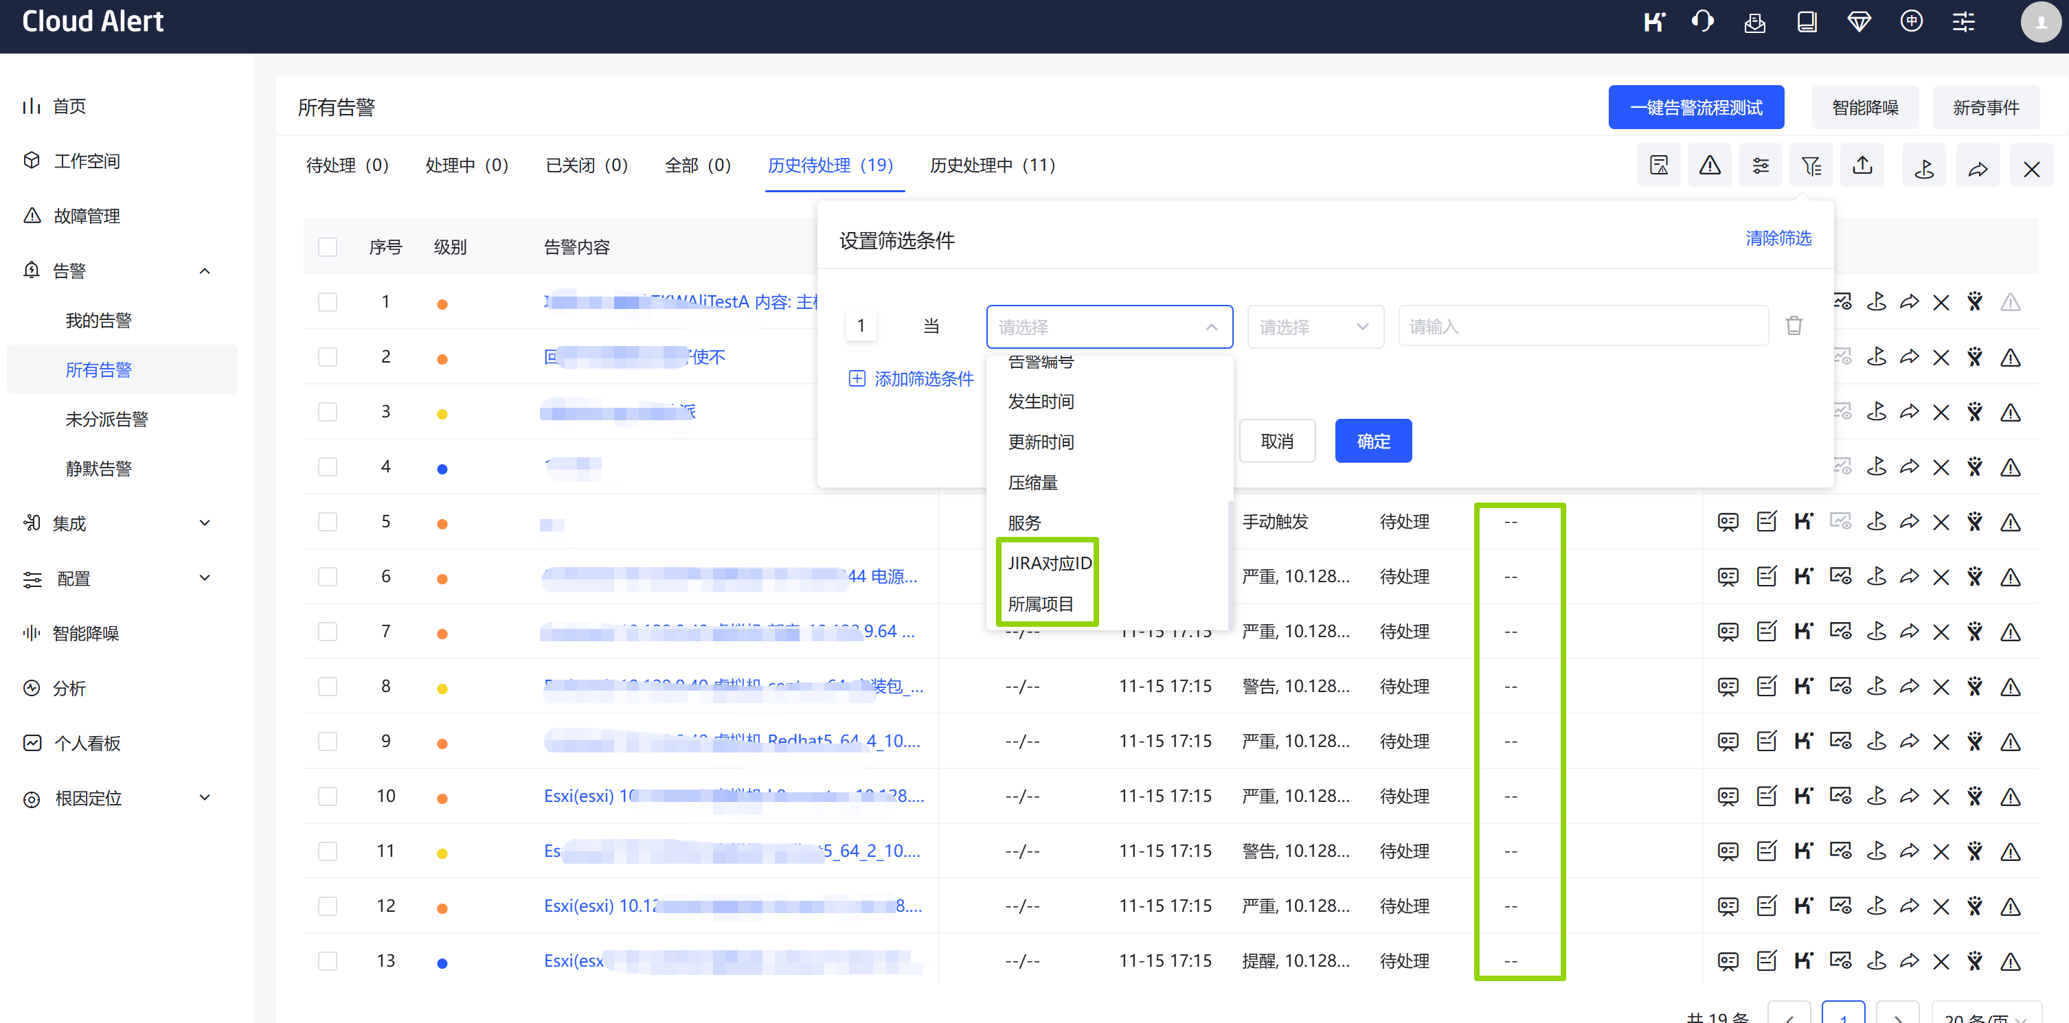This screenshot has height=1023, width=2069.
Task: Click orange severity dot in row 1
Action: click(442, 304)
